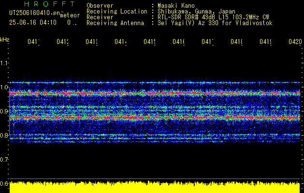Click the 0.7 kHz axis label

[x=4, y=160]
